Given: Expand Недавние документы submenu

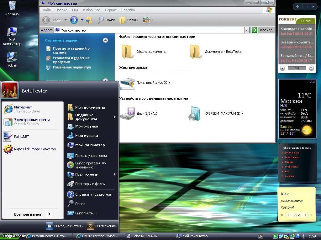Looking at the screenshot, I should [115, 117].
